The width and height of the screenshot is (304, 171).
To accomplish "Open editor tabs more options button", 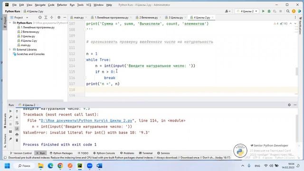I will point(295,18).
